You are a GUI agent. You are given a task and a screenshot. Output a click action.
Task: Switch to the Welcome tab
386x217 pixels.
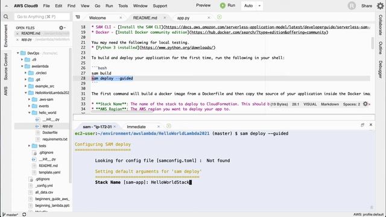(98, 17)
